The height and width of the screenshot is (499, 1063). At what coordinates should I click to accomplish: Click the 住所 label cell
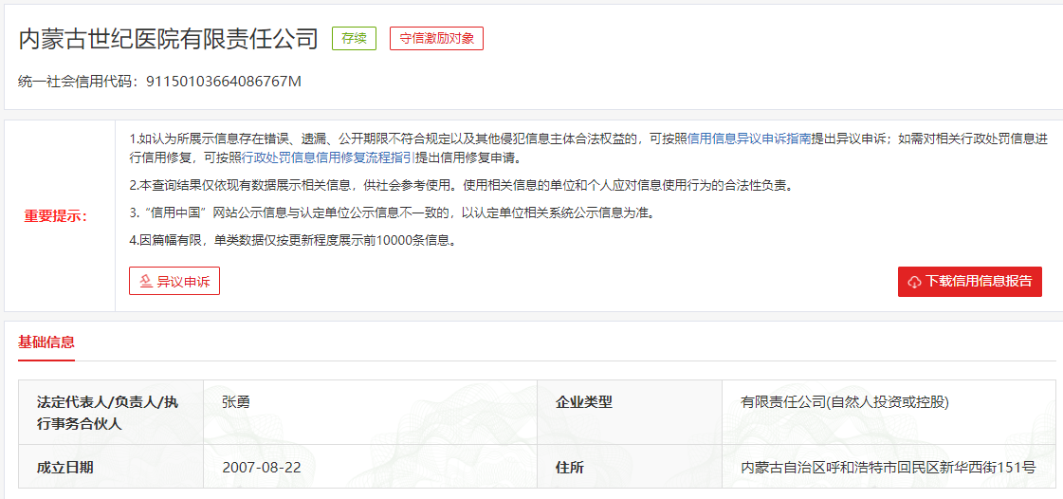coord(630,467)
